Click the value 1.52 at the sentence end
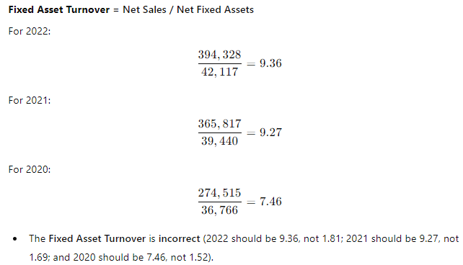This screenshot has height=265, width=463. coord(198,257)
